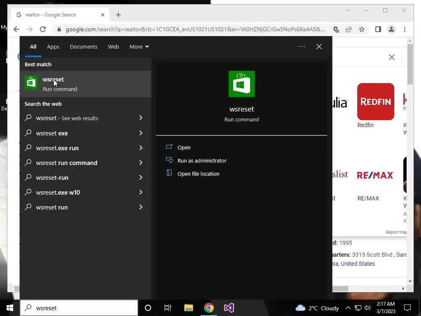Switch to the Apps search tab
The height and width of the screenshot is (316, 421).
point(53,47)
